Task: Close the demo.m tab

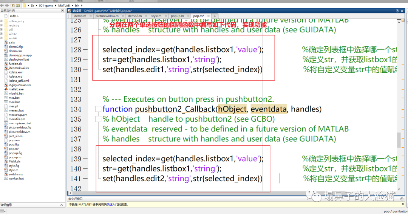Action: pyautogui.click(x=91, y=16)
